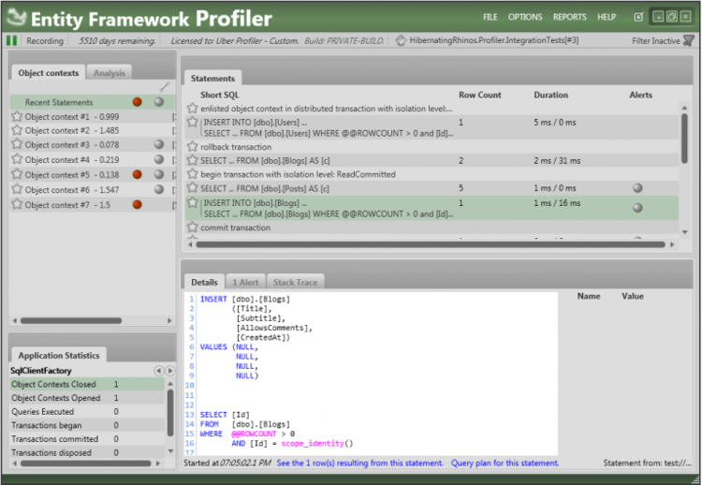The image size is (702, 485).
Task: Select the Object Contexts Closed statistic row
Action: point(87,384)
